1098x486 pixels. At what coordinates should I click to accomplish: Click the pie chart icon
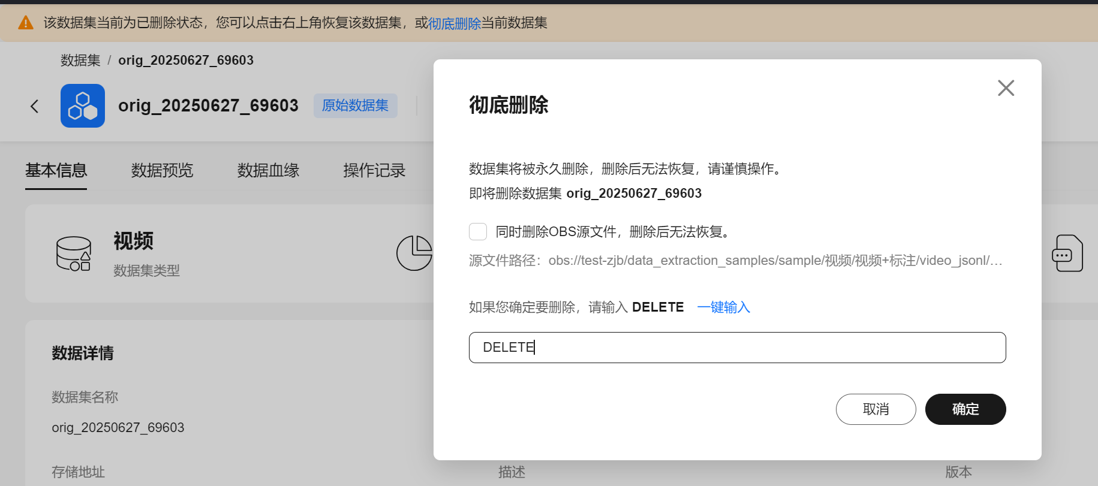pos(414,253)
